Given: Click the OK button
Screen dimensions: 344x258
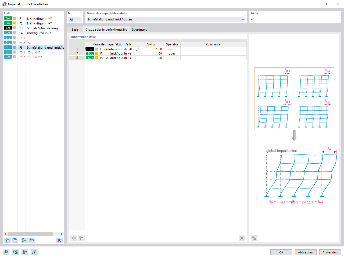Looking at the screenshot, I should 281,252.
